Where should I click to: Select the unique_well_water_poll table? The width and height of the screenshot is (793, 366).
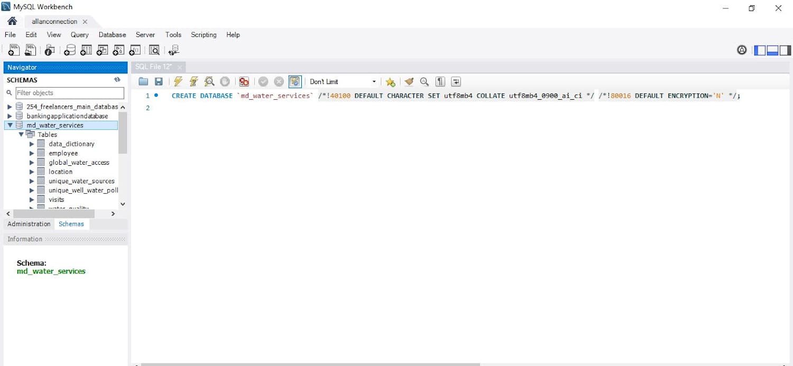(84, 190)
